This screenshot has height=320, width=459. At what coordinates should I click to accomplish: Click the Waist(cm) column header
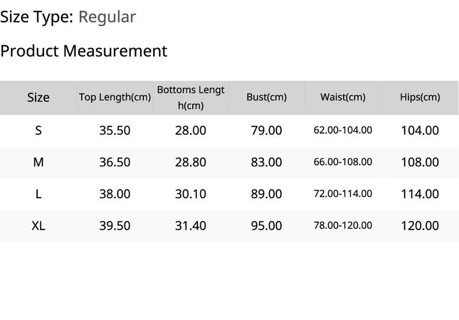click(343, 97)
